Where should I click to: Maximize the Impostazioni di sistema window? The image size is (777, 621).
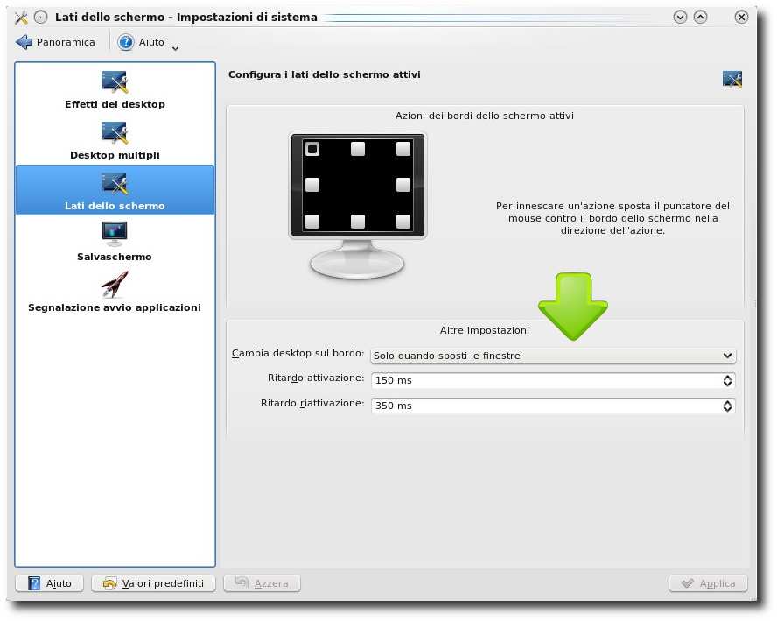point(700,18)
